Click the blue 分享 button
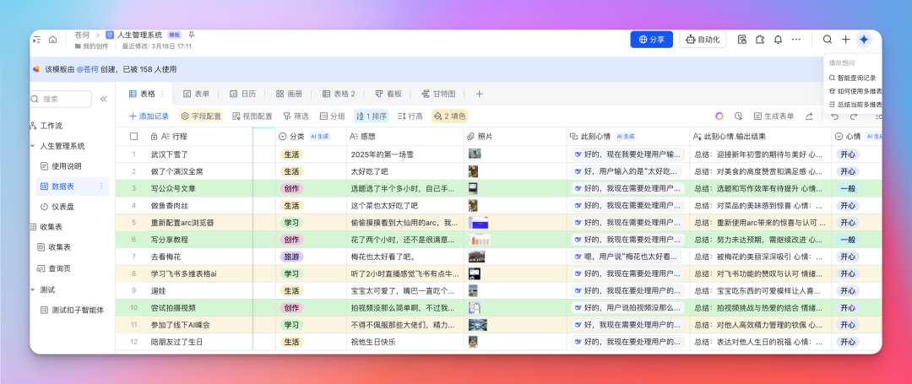 (651, 40)
